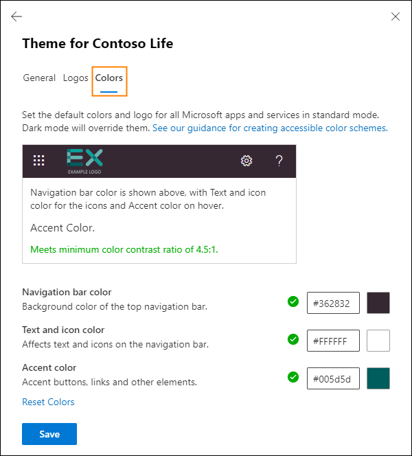The width and height of the screenshot is (412, 456).
Task: Open the Logos tab
Action: pos(76,78)
